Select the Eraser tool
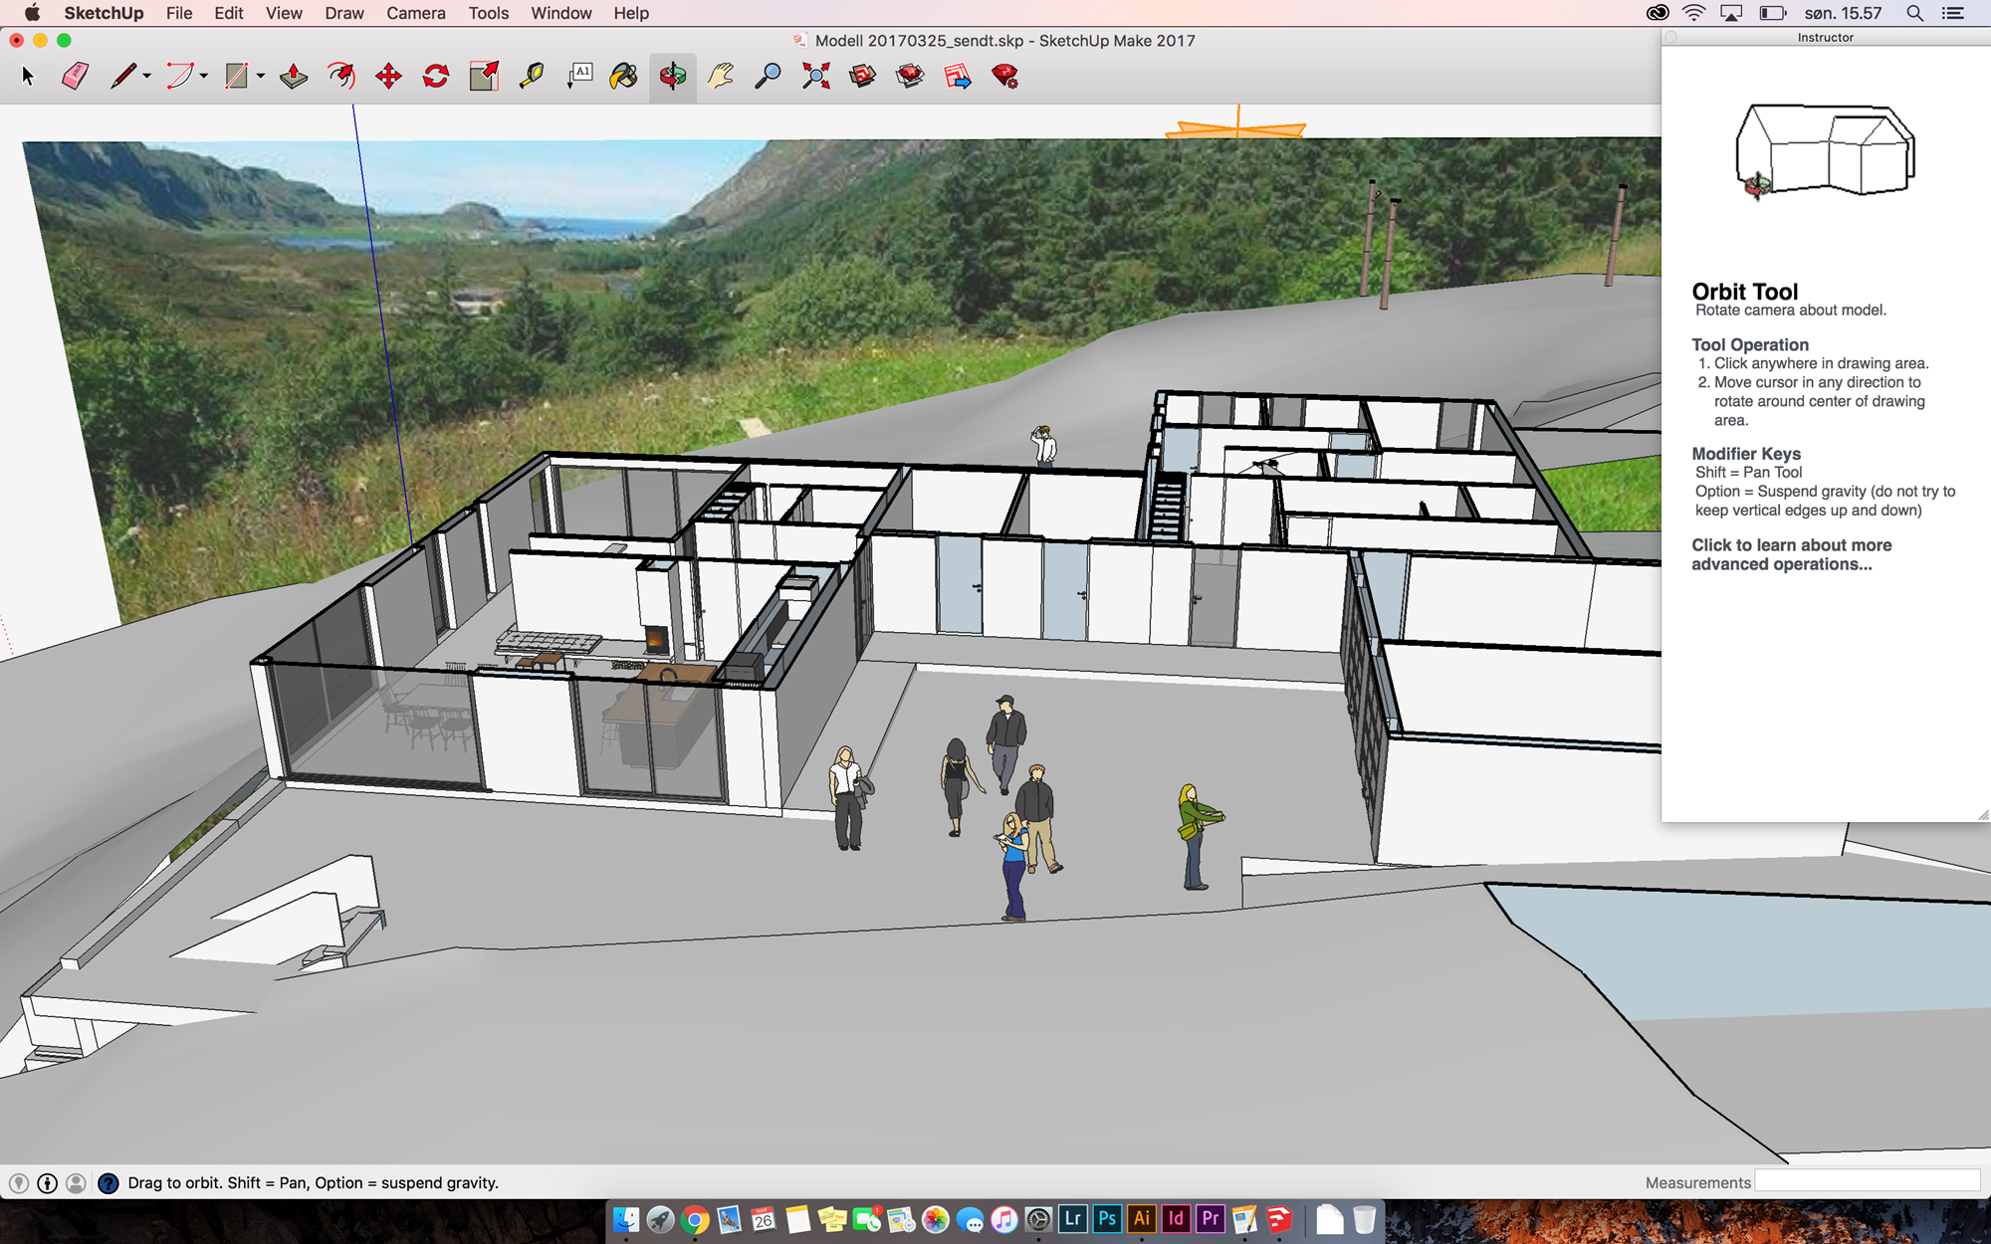 pyautogui.click(x=75, y=77)
